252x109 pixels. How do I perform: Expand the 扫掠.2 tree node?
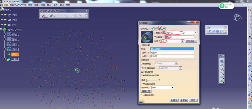tap(5, 49)
